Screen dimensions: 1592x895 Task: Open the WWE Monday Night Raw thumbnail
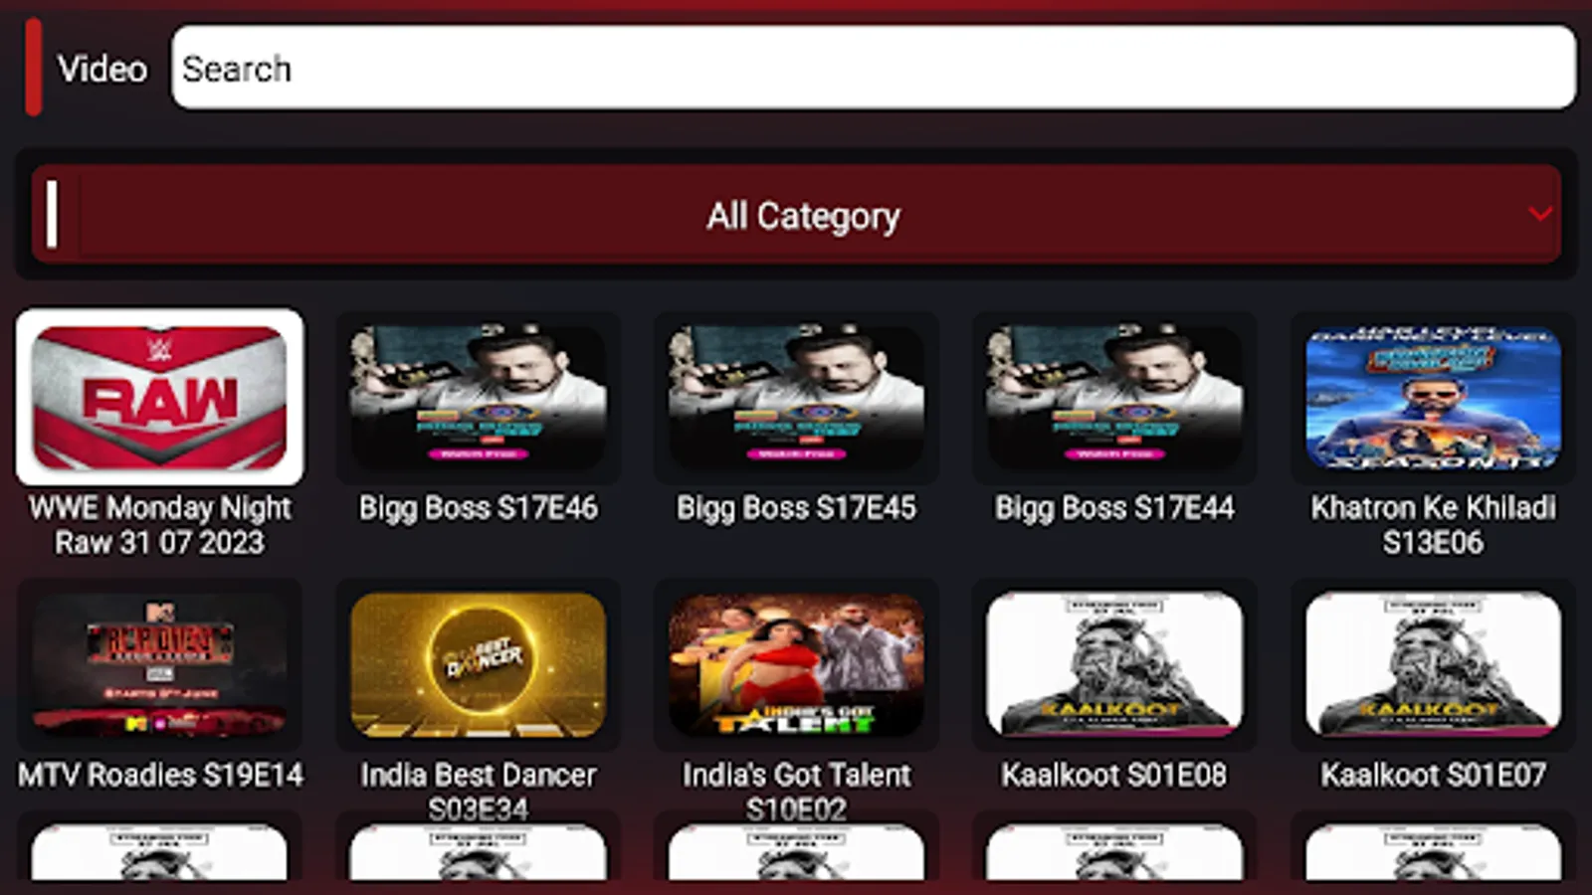tap(159, 397)
